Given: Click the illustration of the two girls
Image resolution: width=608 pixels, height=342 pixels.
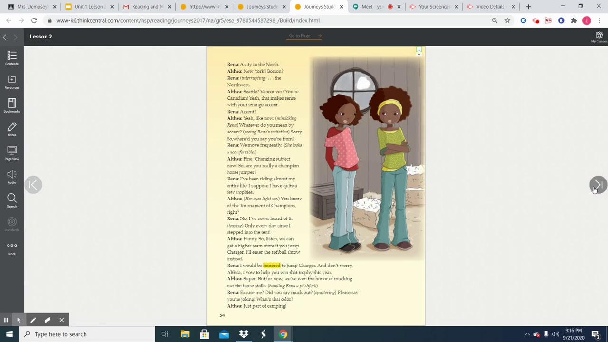Looking at the screenshot, I should 367,159.
